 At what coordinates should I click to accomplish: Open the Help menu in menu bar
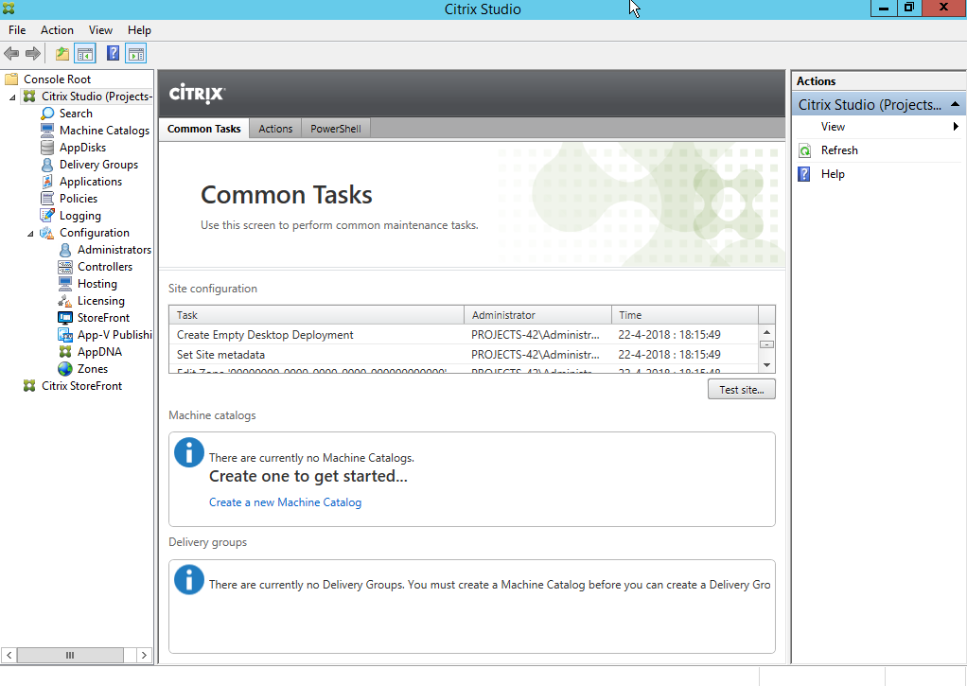139,30
